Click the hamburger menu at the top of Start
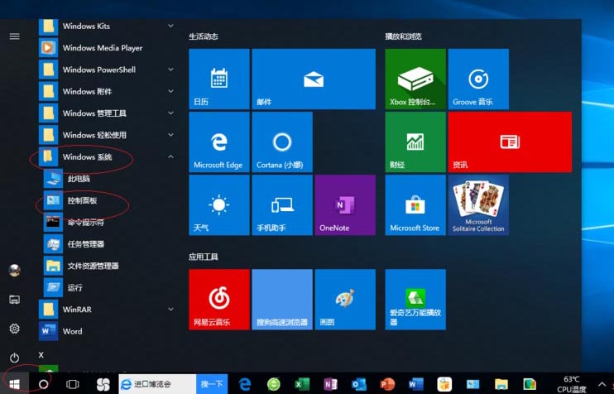Screen dimensions: 614x394 pyautogui.click(x=15, y=36)
